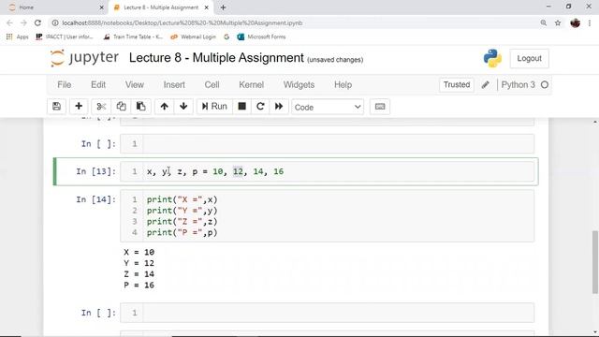Reload the page

pos(37,22)
